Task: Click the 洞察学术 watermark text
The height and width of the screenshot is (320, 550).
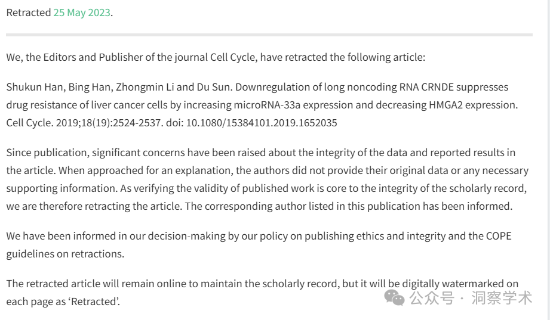Action: (502, 298)
